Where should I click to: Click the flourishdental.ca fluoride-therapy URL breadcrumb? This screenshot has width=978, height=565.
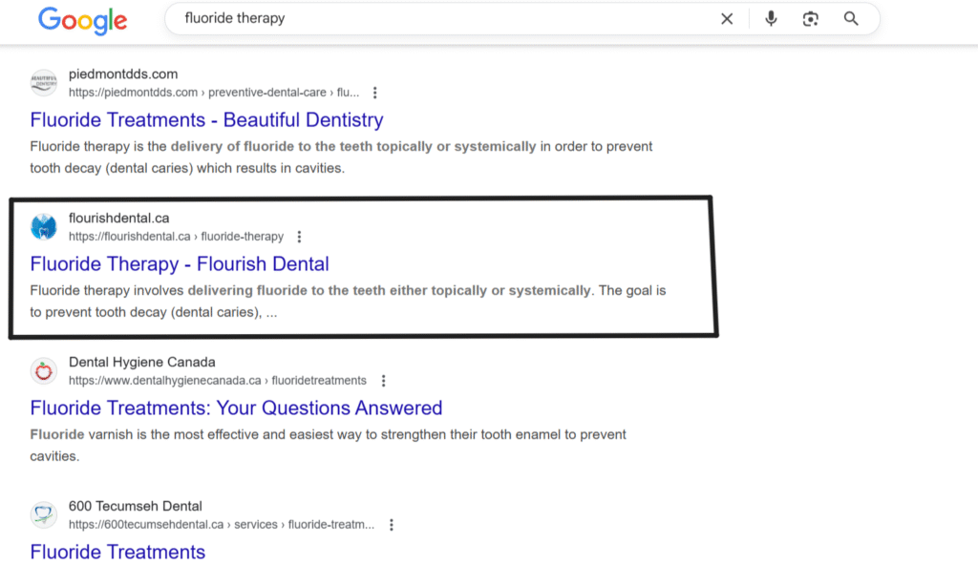click(x=176, y=237)
